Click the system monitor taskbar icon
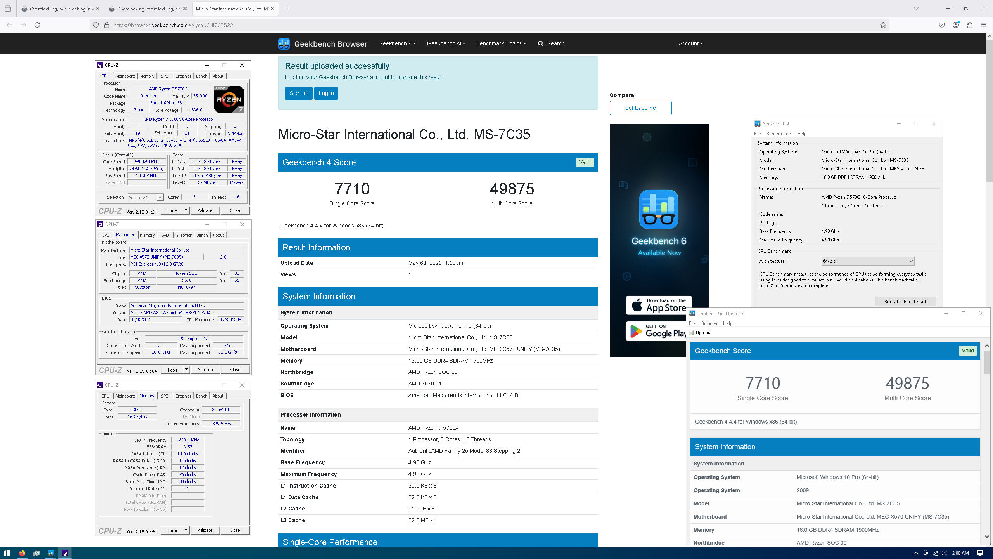 [36, 553]
